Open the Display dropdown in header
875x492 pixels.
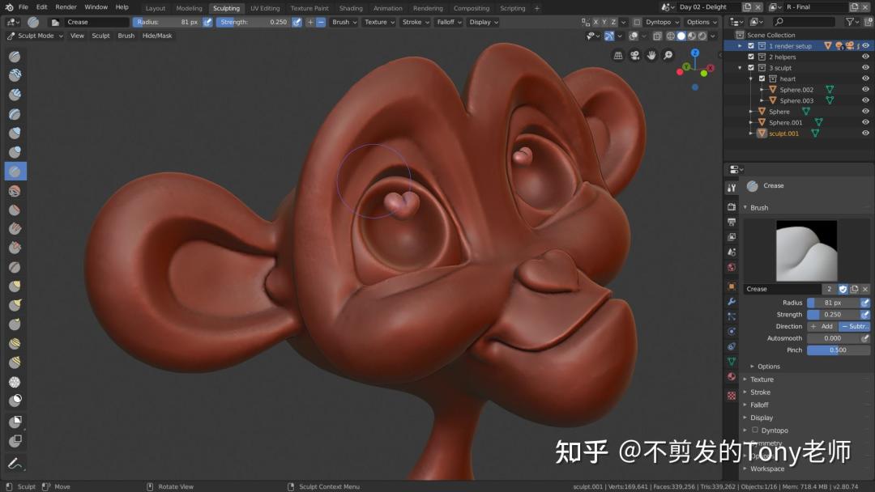click(483, 23)
